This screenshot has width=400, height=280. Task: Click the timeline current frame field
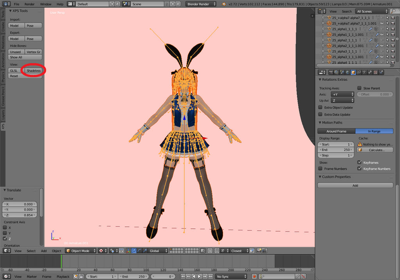coord(163,276)
